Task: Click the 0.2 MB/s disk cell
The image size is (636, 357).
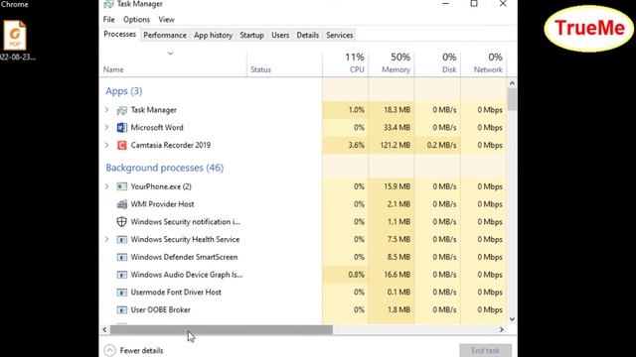Action: point(437,145)
